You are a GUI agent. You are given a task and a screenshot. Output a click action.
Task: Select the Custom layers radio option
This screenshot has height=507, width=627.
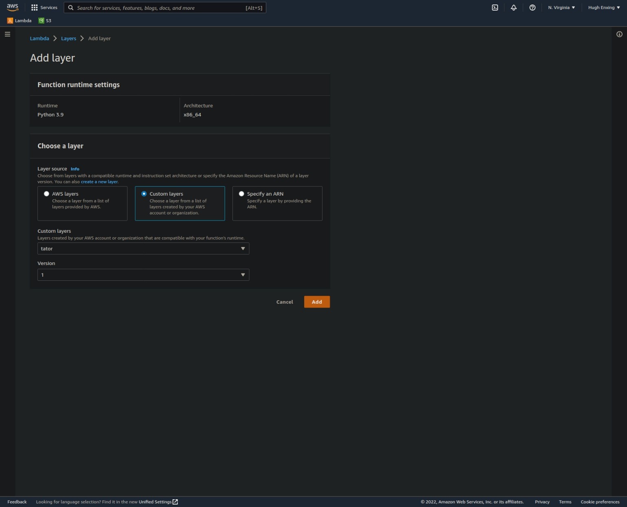pos(144,194)
